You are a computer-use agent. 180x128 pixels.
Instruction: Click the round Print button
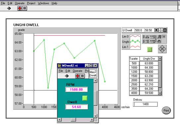[166, 110]
